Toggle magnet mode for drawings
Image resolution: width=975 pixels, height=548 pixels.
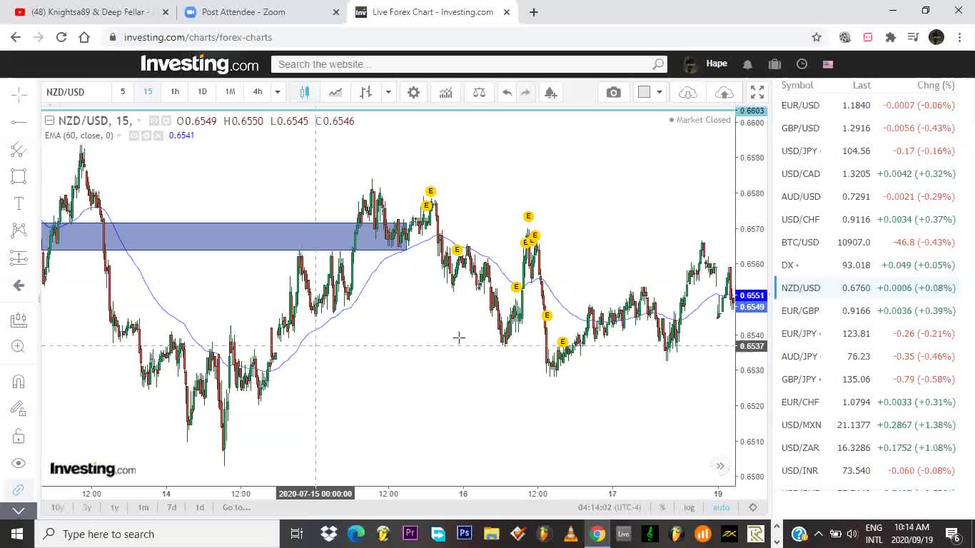pos(19,382)
